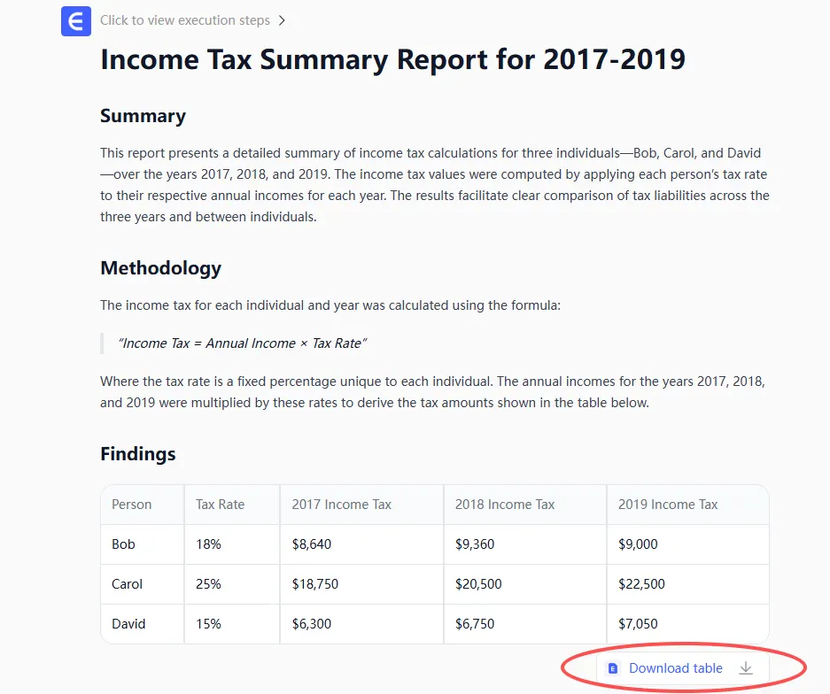Click the '2017 Income Tax' column header
The image size is (830, 694).
pyautogui.click(x=341, y=505)
